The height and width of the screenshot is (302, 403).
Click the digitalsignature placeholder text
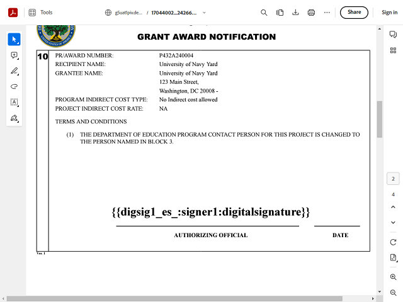[x=211, y=212]
